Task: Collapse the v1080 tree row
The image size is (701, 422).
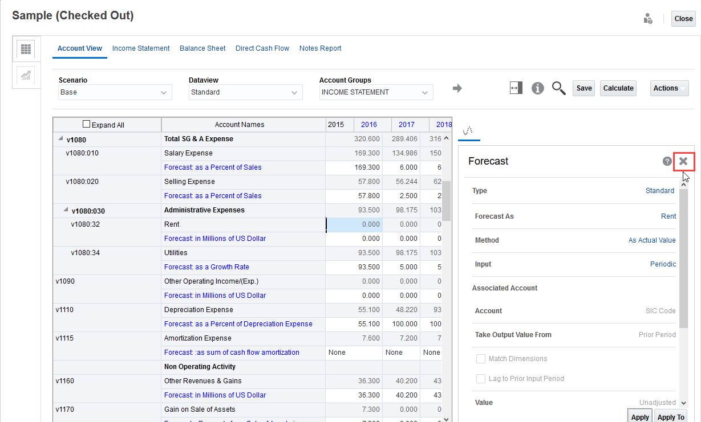Action: (60, 139)
